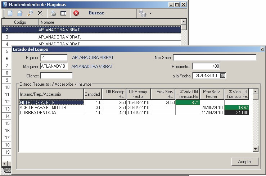
Task: Click the spare parts table scroll down arrow
Action: tap(256, 149)
